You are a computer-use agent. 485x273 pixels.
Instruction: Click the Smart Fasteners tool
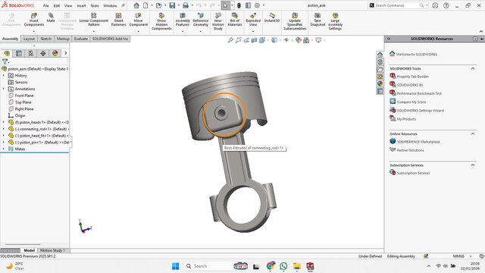point(118,19)
